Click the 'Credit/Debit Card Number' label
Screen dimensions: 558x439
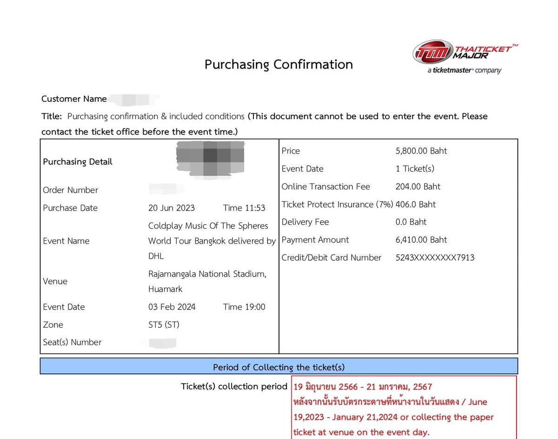pyautogui.click(x=332, y=257)
